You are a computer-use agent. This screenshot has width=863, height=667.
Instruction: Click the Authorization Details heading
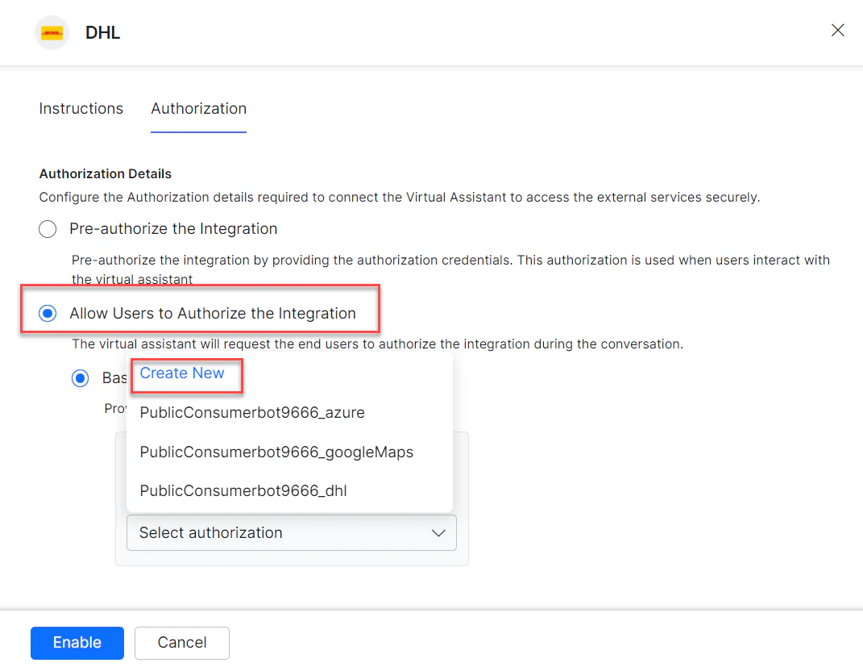105,173
